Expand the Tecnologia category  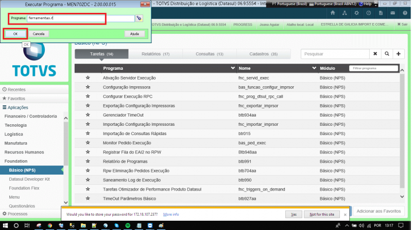click(15, 125)
